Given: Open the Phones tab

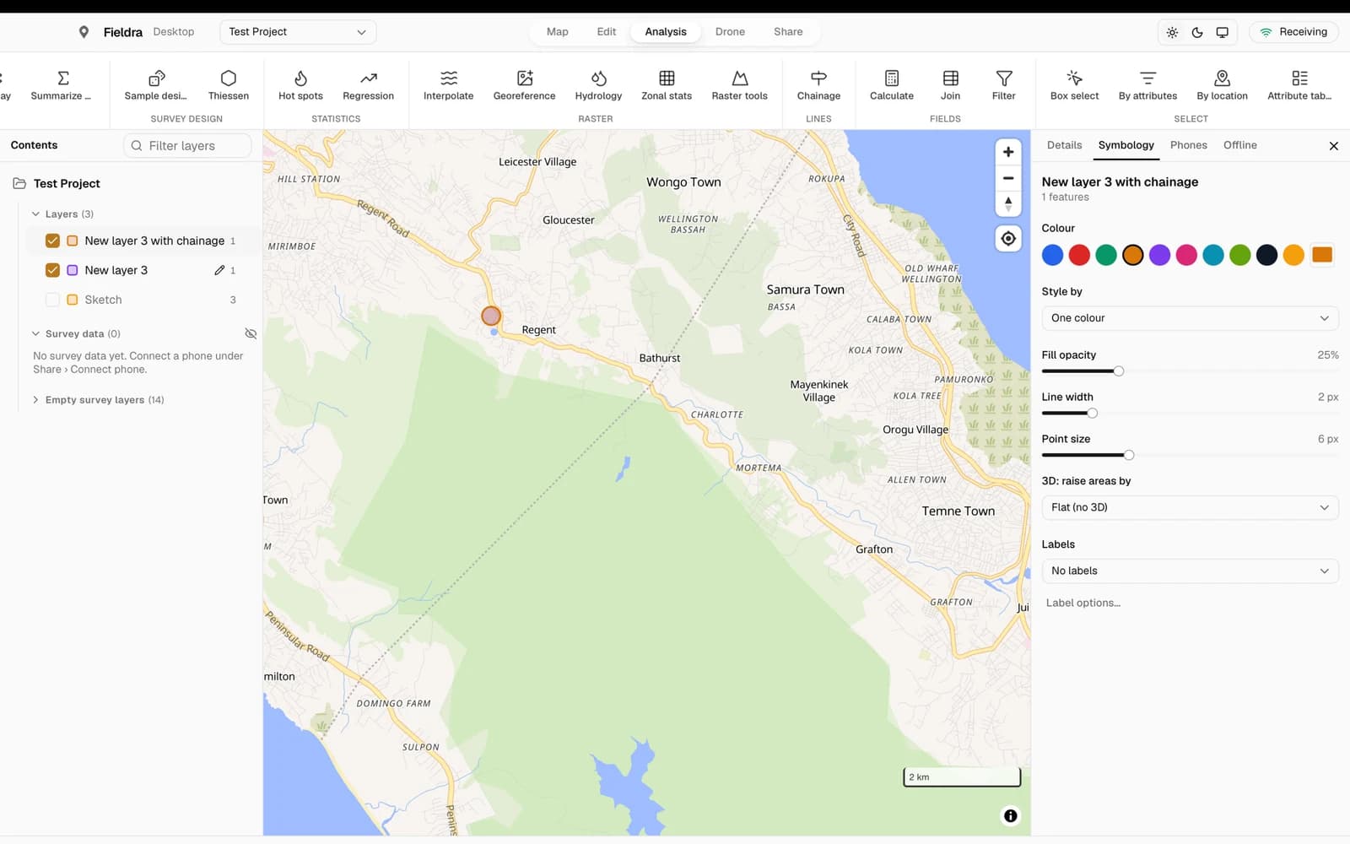Looking at the screenshot, I should click(x=1188, y=145).
